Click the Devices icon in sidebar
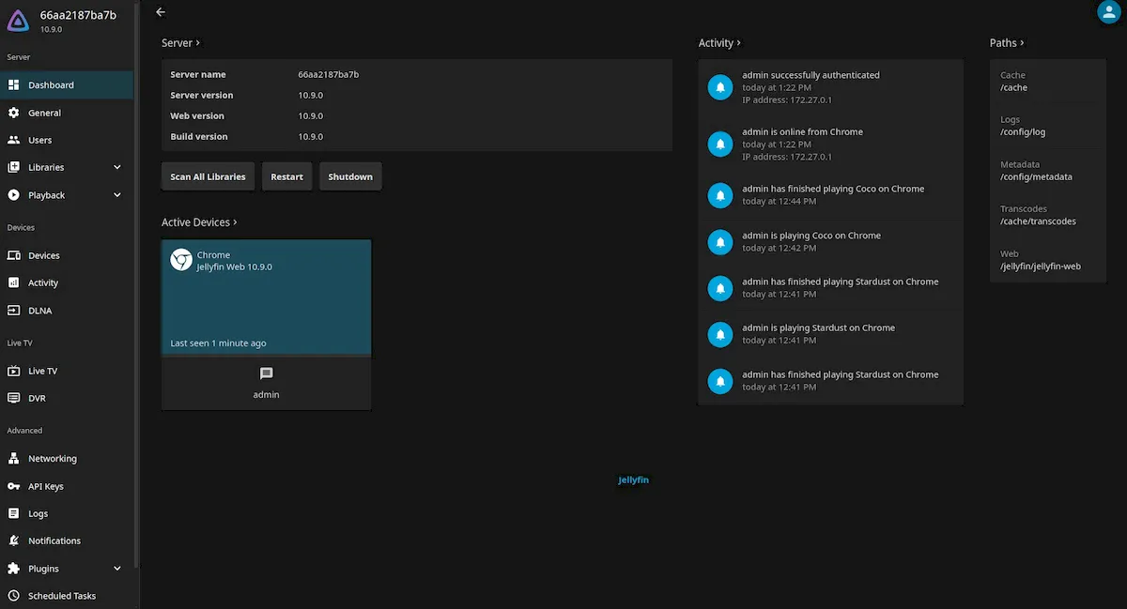 [x=13, y=255]
